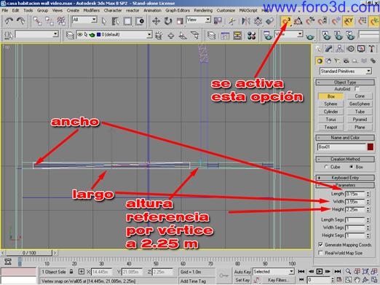
Task: Activate Bind to Space Warp tool
Action: coord(61,21)
